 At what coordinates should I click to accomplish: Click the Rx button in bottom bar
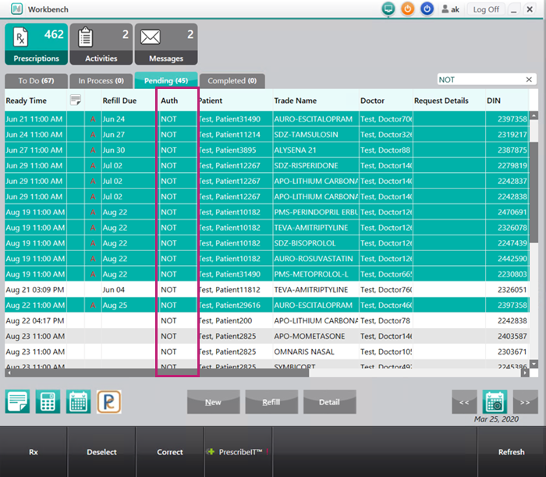pyautogui.click(x=34, y=451)
